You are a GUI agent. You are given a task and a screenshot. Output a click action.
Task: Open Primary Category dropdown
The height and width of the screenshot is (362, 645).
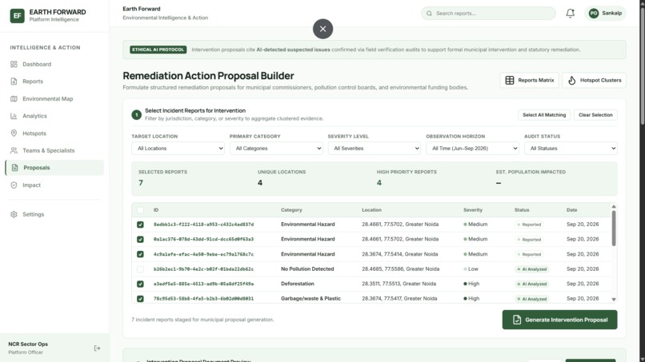(276, 149)
